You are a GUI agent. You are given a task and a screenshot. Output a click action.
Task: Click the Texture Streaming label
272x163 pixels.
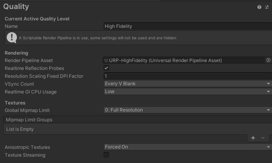[25, 155]
